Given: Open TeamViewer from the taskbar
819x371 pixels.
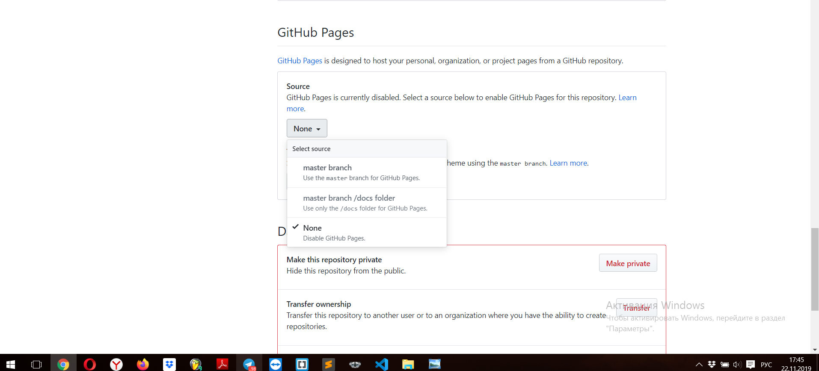Looking at the screenshot, I should coord(276,364).
